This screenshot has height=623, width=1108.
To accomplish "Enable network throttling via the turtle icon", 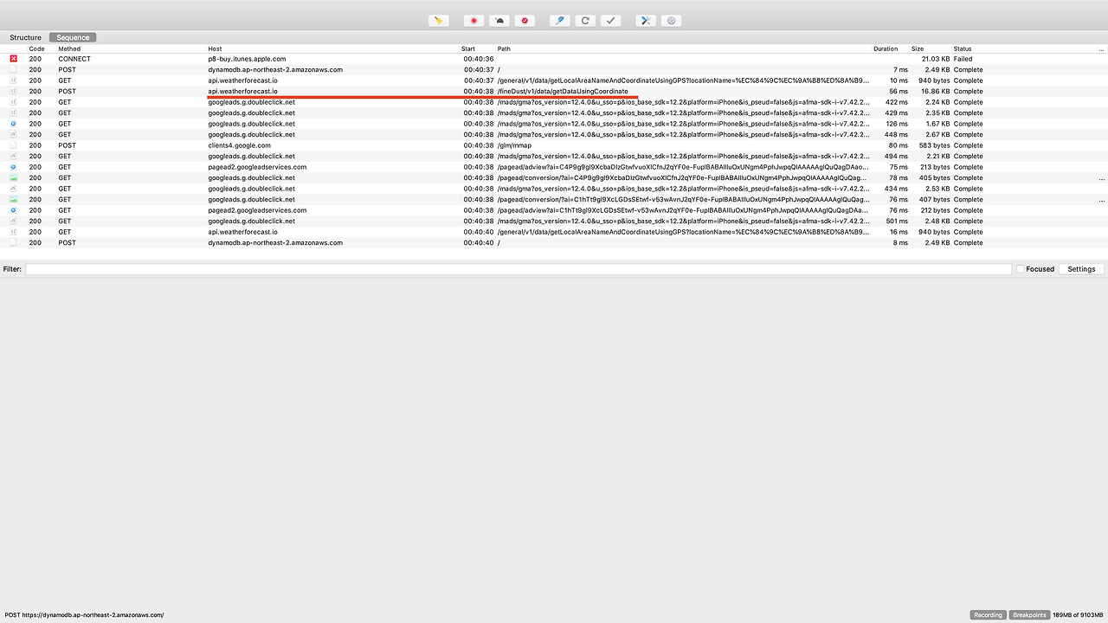I will point(499,20).
